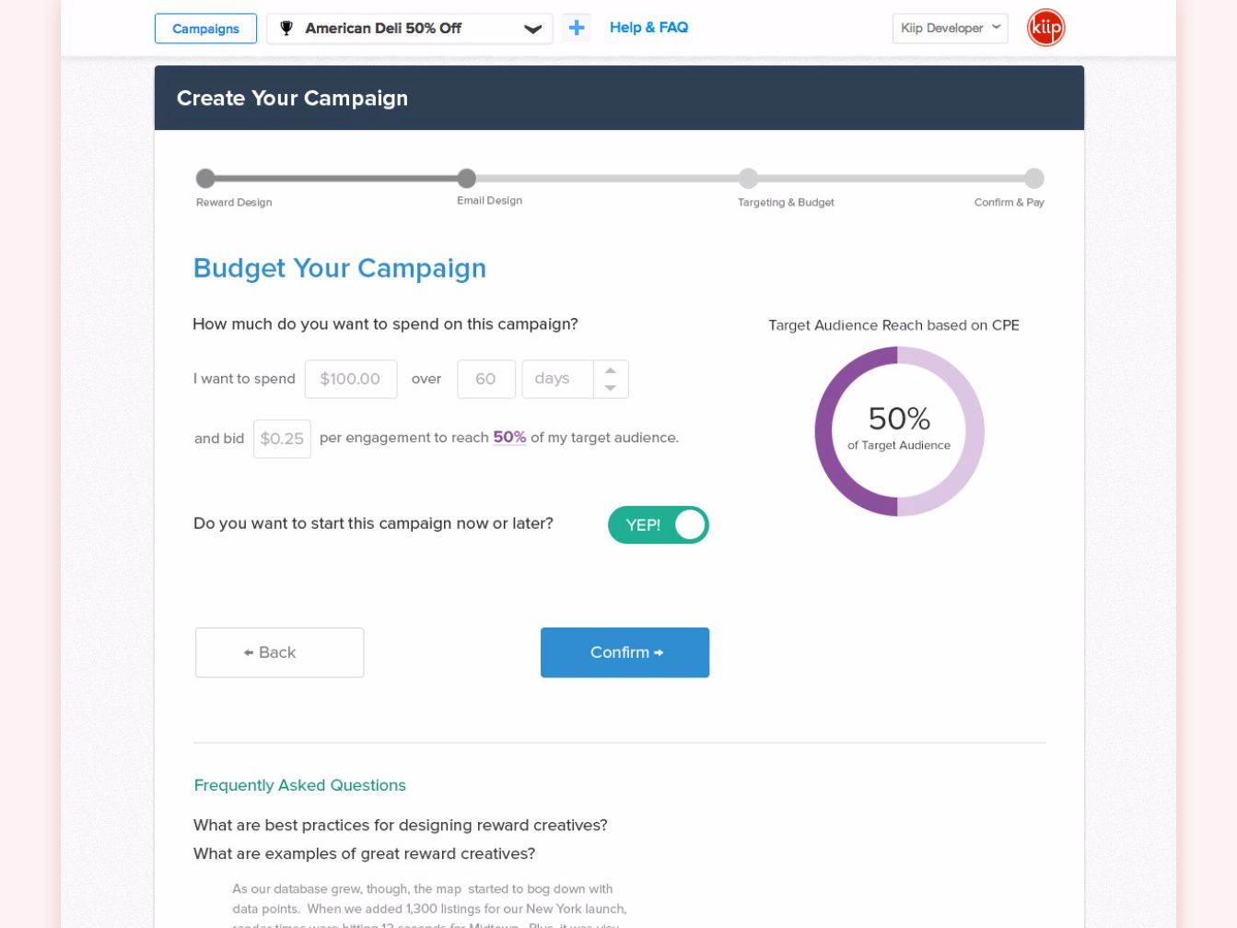The image size is (1237, 928).
Task: Click the purple 50% target audience link
Action: click(509, 438)
